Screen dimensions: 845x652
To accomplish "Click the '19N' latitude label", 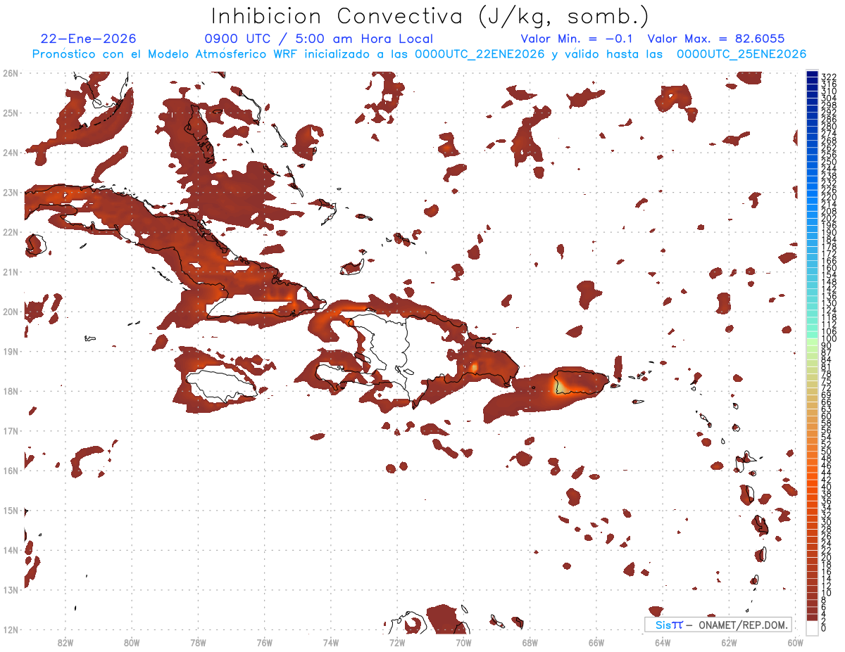I will point(11,351).
